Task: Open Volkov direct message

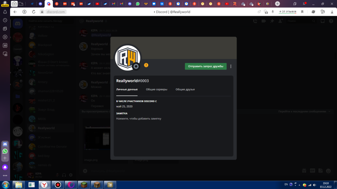Action: pyautogui.click(x=51, y=36)
